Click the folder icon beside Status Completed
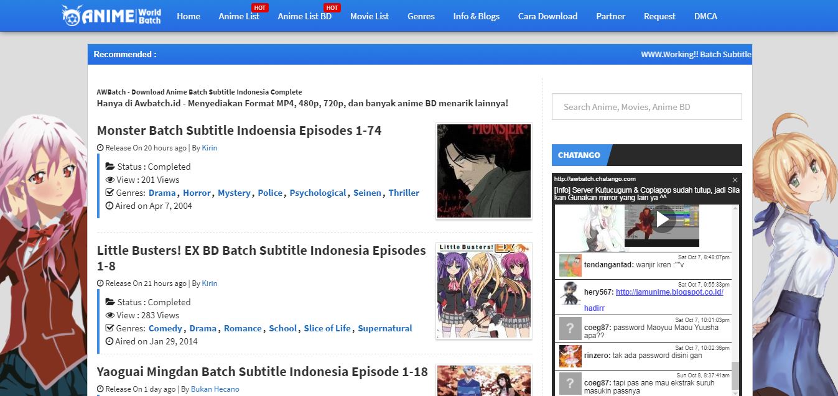Viewport: 838px width, 396px height. pyautogui.click(x=111, y=166)
